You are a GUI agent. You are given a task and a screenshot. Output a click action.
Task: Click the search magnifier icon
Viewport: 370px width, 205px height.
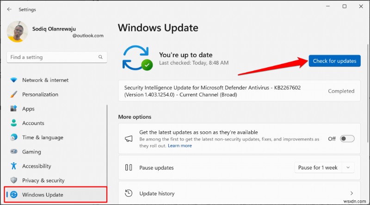(100, 57)
